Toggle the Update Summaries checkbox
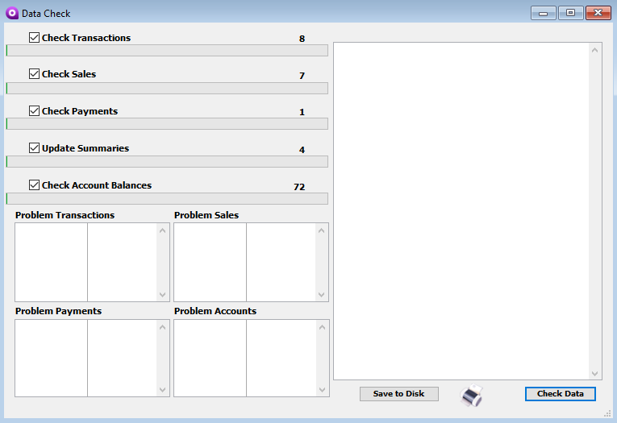 (x=34, y=148)
